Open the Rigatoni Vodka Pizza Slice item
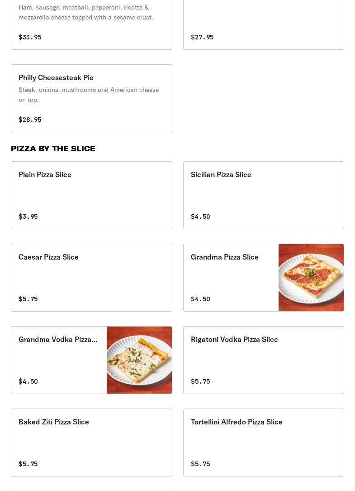This screenshot has height=491, width=355. (x=234, y=339)
